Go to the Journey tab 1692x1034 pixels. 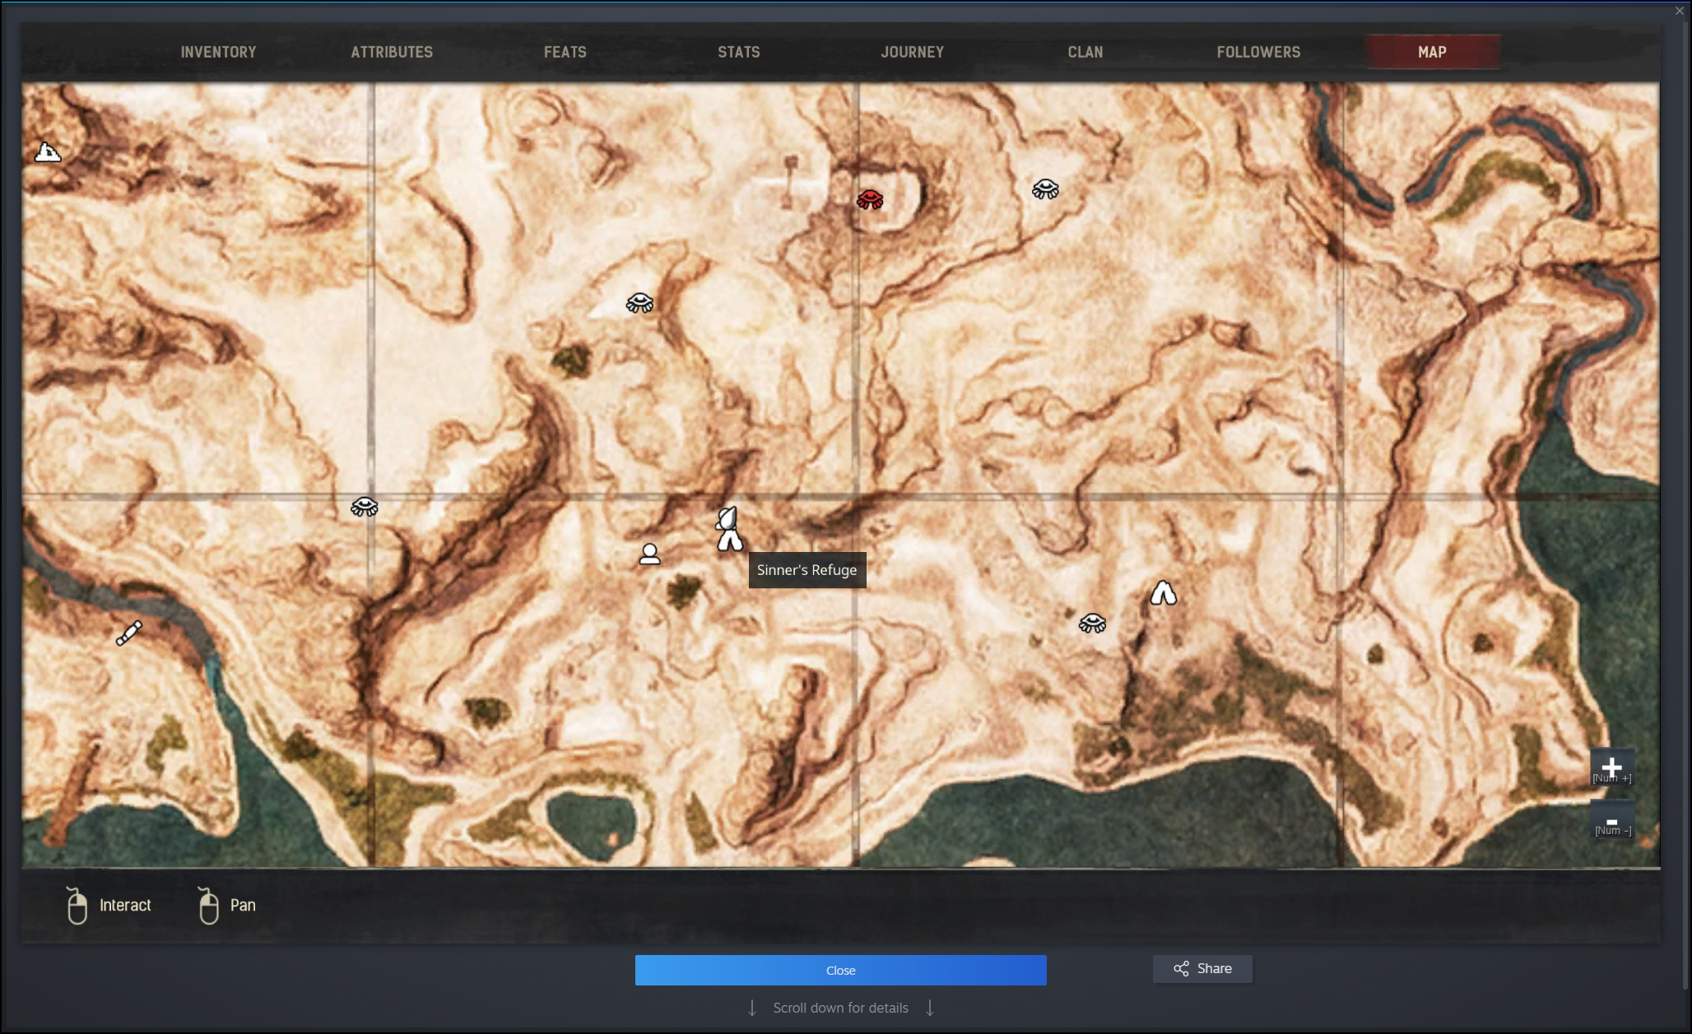(x=913, y=52)
